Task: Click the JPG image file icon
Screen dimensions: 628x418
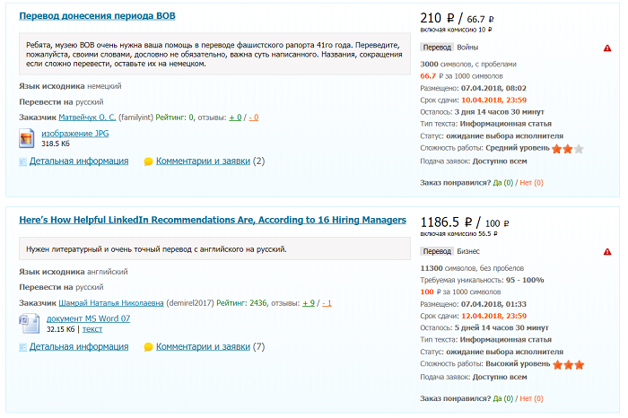Action: [26, 138]
